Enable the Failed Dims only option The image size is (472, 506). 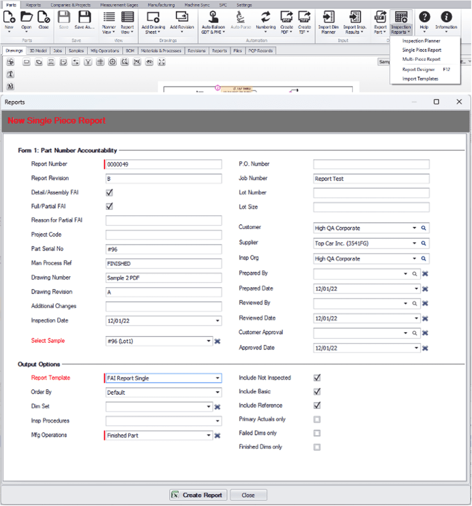point(317,433)
